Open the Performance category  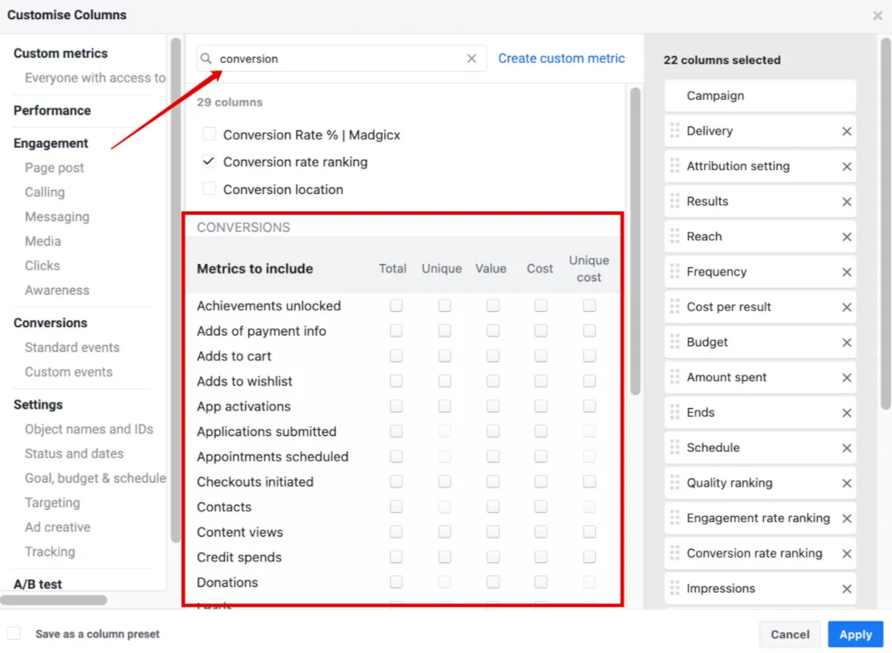tap(52, 111)
